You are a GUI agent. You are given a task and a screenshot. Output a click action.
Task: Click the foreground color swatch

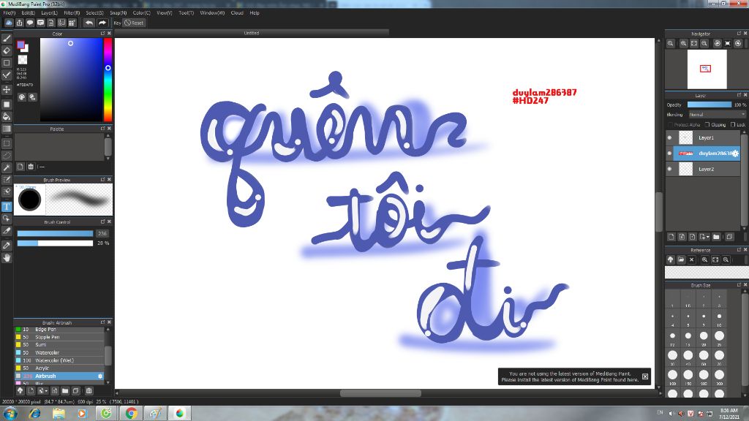pyautogui.click(x=20, y=45)
